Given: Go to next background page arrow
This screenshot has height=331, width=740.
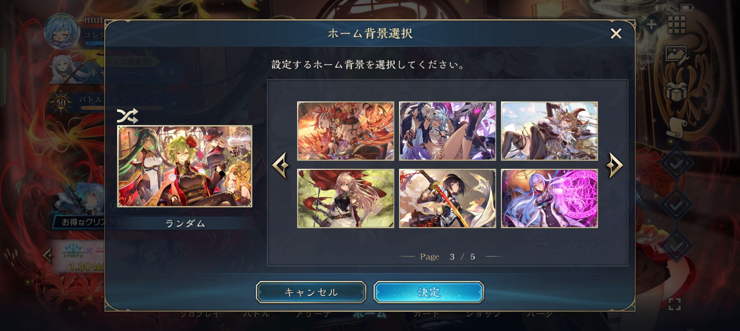Looking at the screenshot, I should (615, 165).
